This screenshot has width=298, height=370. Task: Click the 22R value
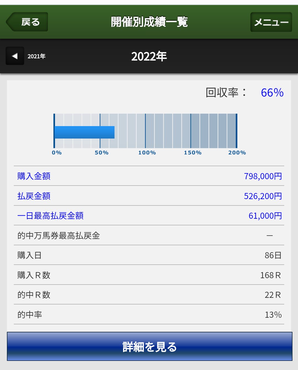coord(273,295)
